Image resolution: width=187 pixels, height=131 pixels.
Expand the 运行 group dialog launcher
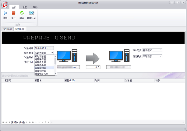point(37,25)
